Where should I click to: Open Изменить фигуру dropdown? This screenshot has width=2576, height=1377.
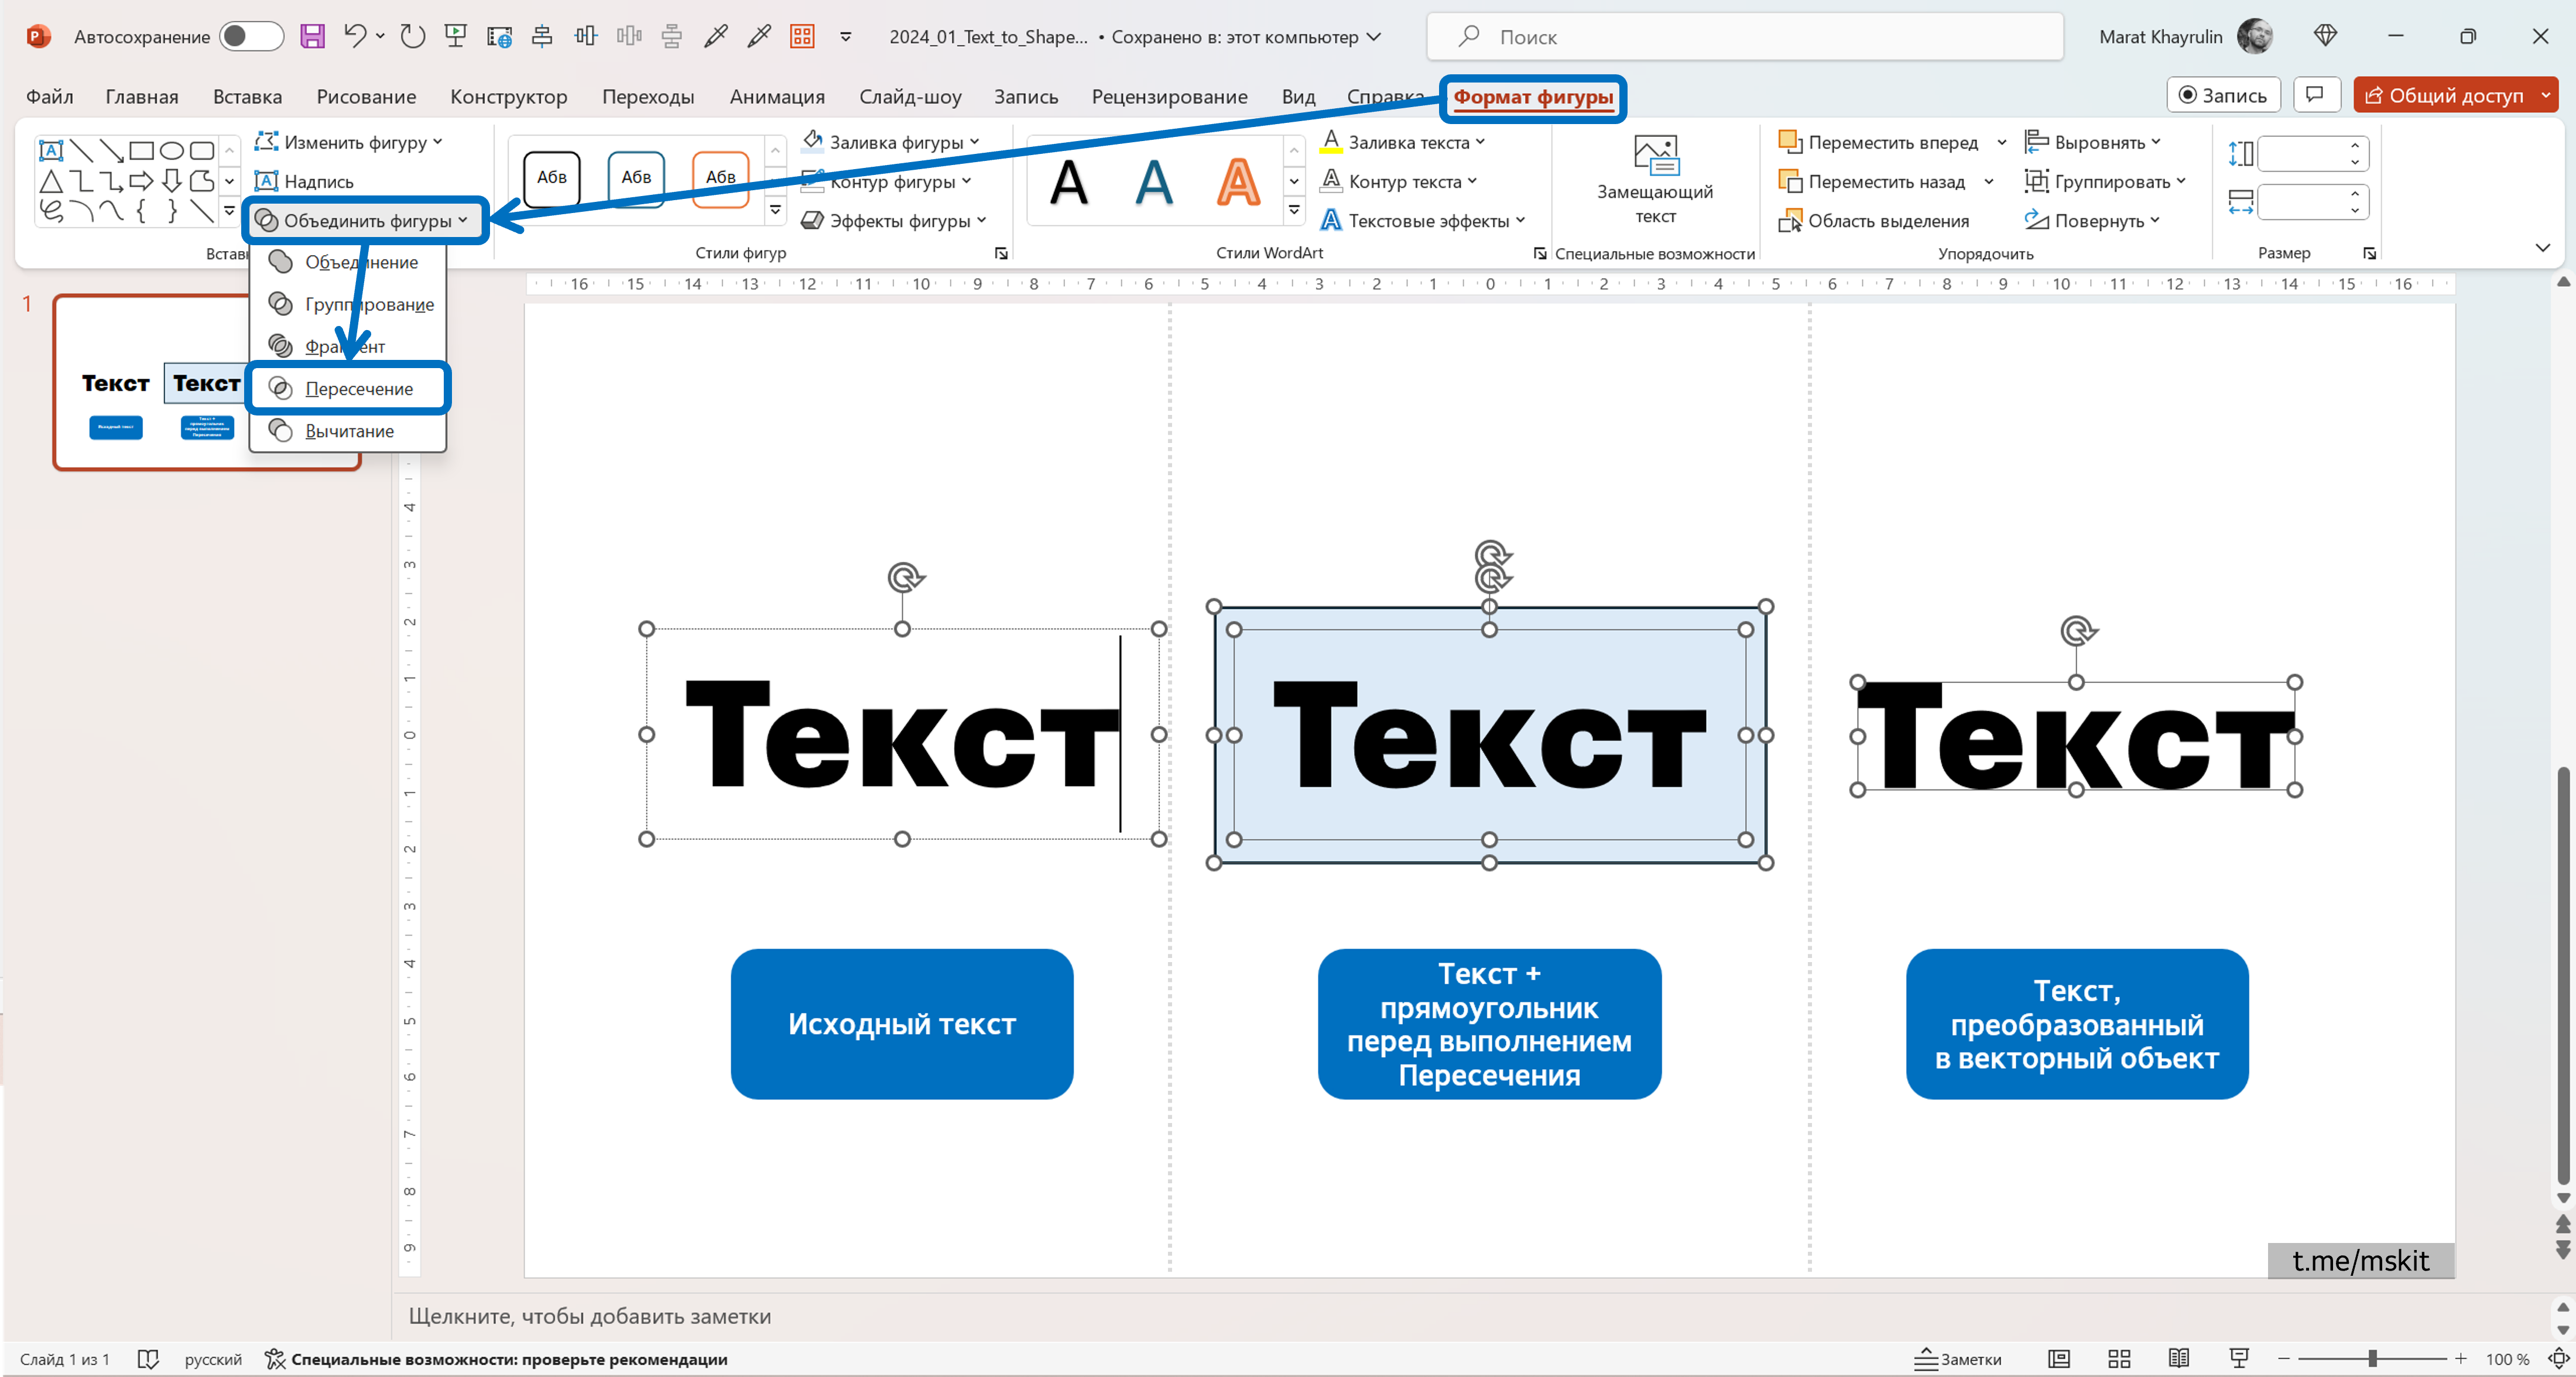(348, 142)
